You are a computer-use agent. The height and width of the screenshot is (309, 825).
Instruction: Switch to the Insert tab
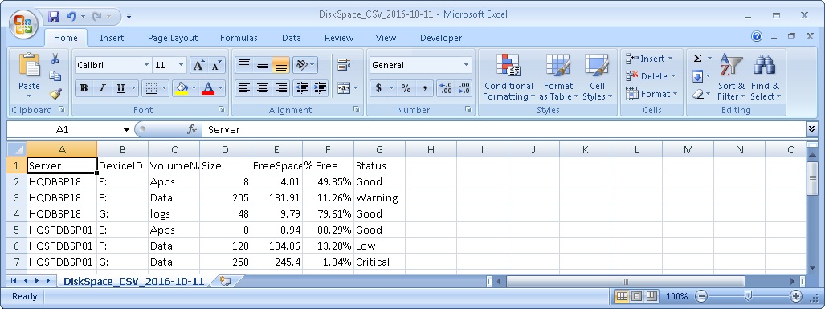(112, 38)
